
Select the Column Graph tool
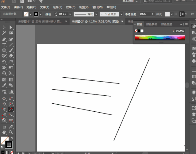11,92
